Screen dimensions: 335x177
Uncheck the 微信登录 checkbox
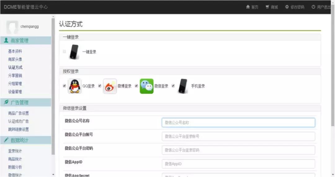[x=136, y=86]
